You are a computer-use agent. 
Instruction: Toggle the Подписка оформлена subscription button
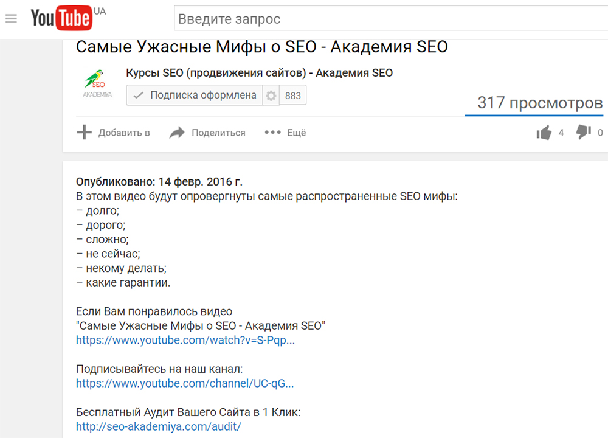click(x=195, y=96)
